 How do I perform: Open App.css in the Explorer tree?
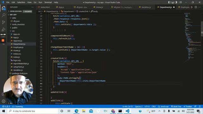[x=16, y=34]
